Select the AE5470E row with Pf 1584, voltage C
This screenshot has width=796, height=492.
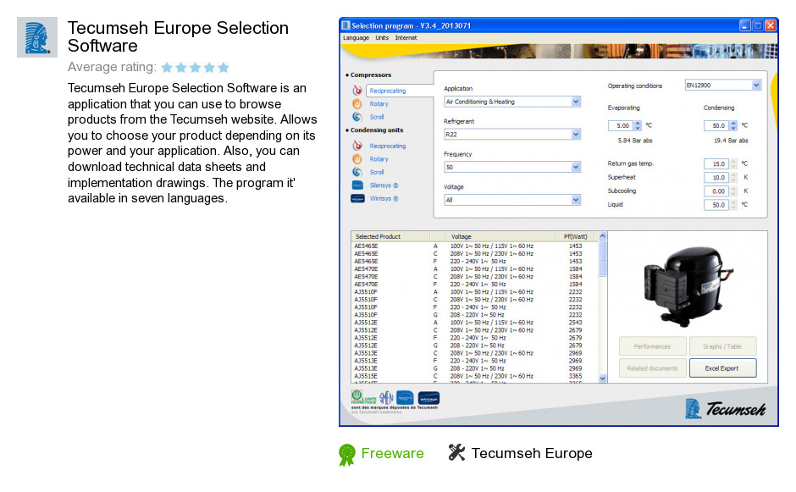[475, 277]
